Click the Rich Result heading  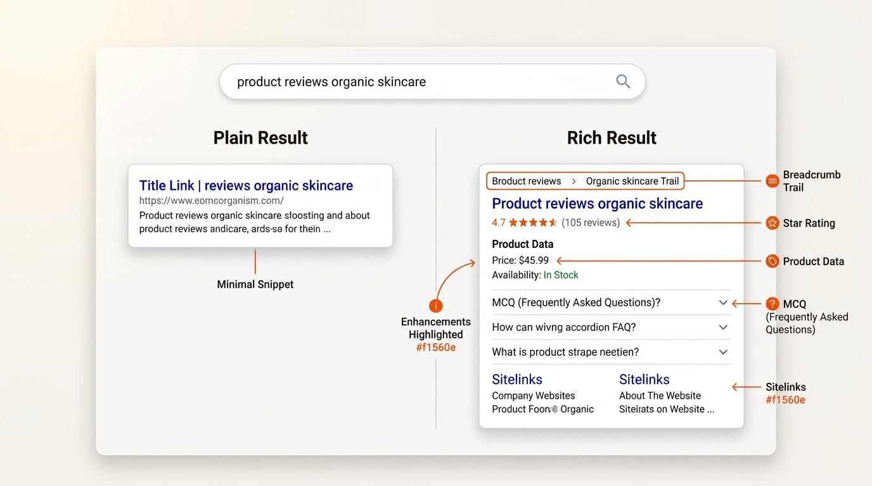612,138
